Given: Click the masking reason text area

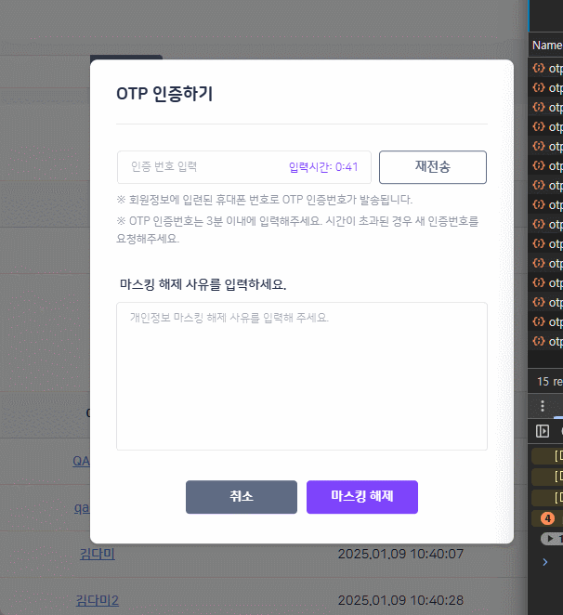Looking at the screenshot, I should point(301,375).
